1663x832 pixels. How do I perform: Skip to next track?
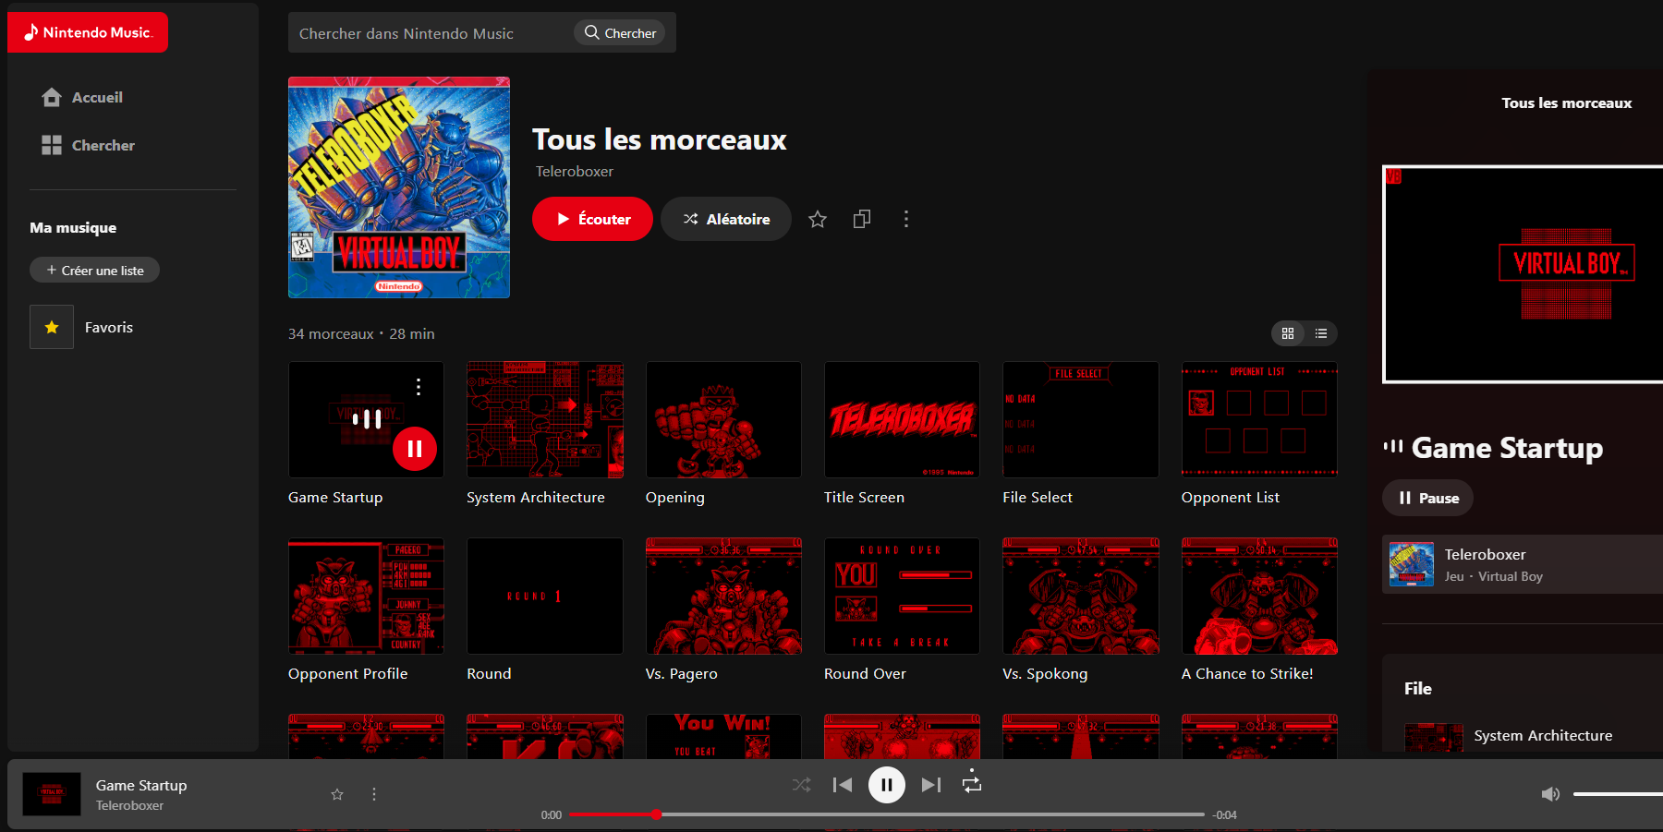point(931,785)
